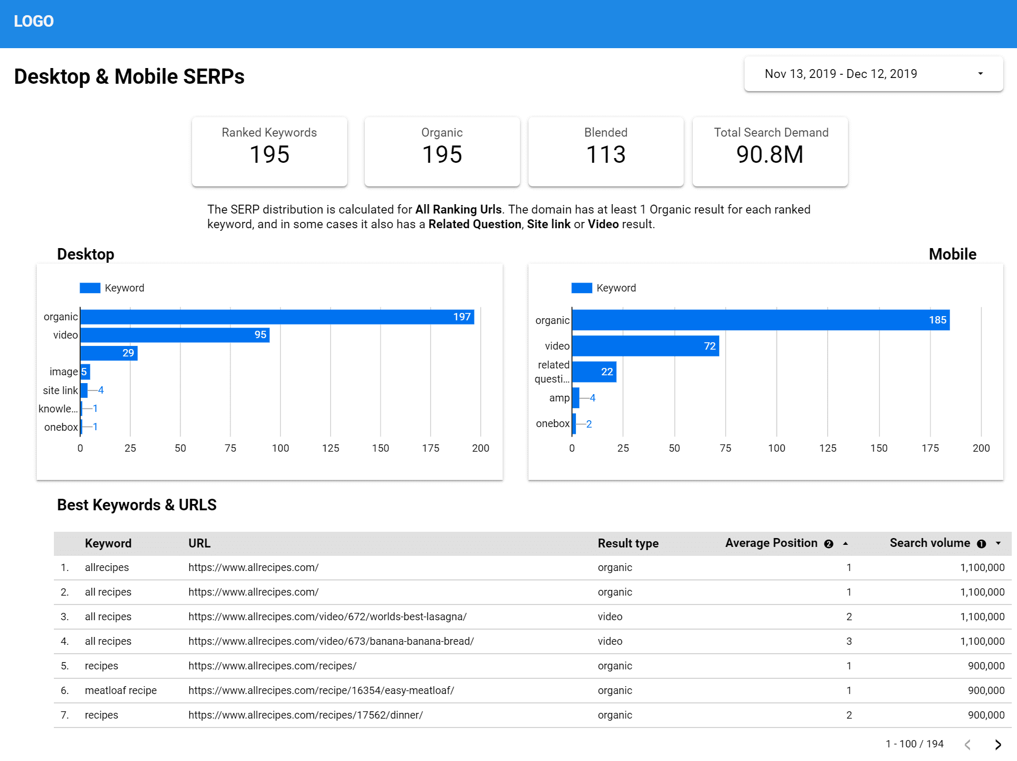
Task: Click the worlds-best-lasagna video URL
Action: click(327, 617)
